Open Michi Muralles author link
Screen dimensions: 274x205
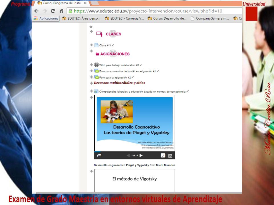point(166,165)
